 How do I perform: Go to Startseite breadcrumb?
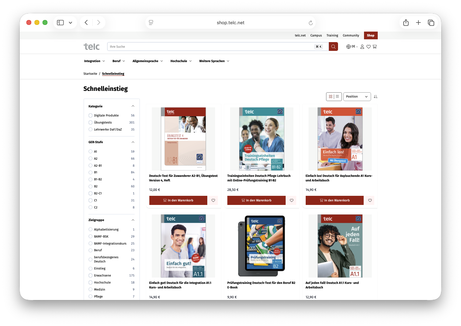point(90,74)
